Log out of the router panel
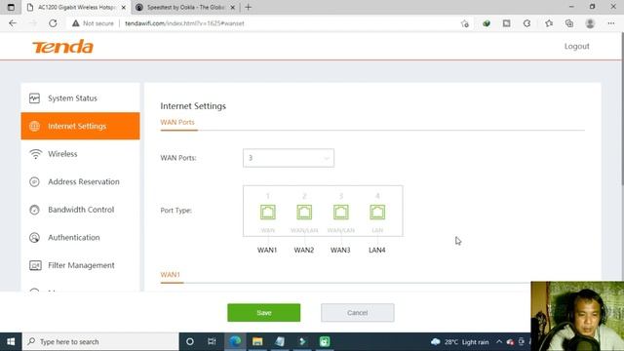Viewport: 624px width, 351px height. 576,46
